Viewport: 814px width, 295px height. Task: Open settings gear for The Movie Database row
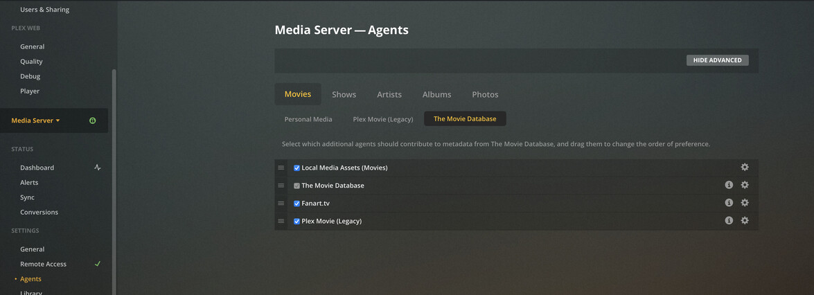click(745, 185)
